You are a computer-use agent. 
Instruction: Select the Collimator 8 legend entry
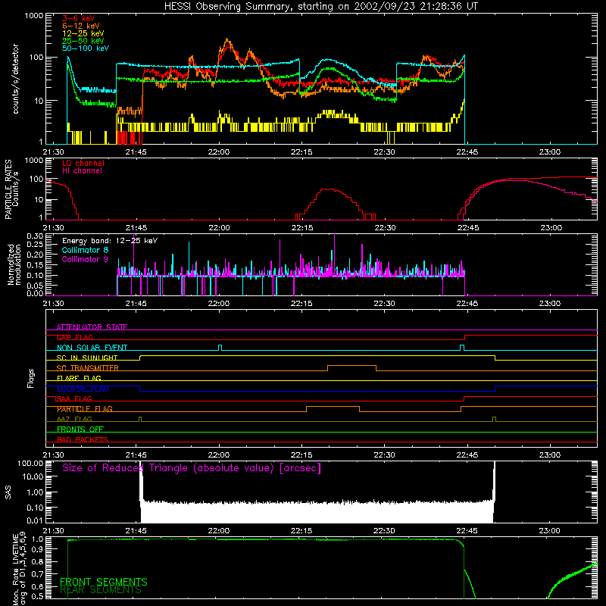(85, 250)
